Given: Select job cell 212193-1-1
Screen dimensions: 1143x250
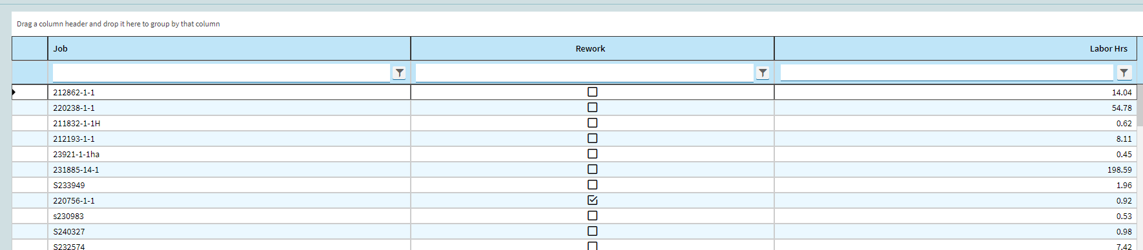Looking at the screenshot, I should pos(229,139).
